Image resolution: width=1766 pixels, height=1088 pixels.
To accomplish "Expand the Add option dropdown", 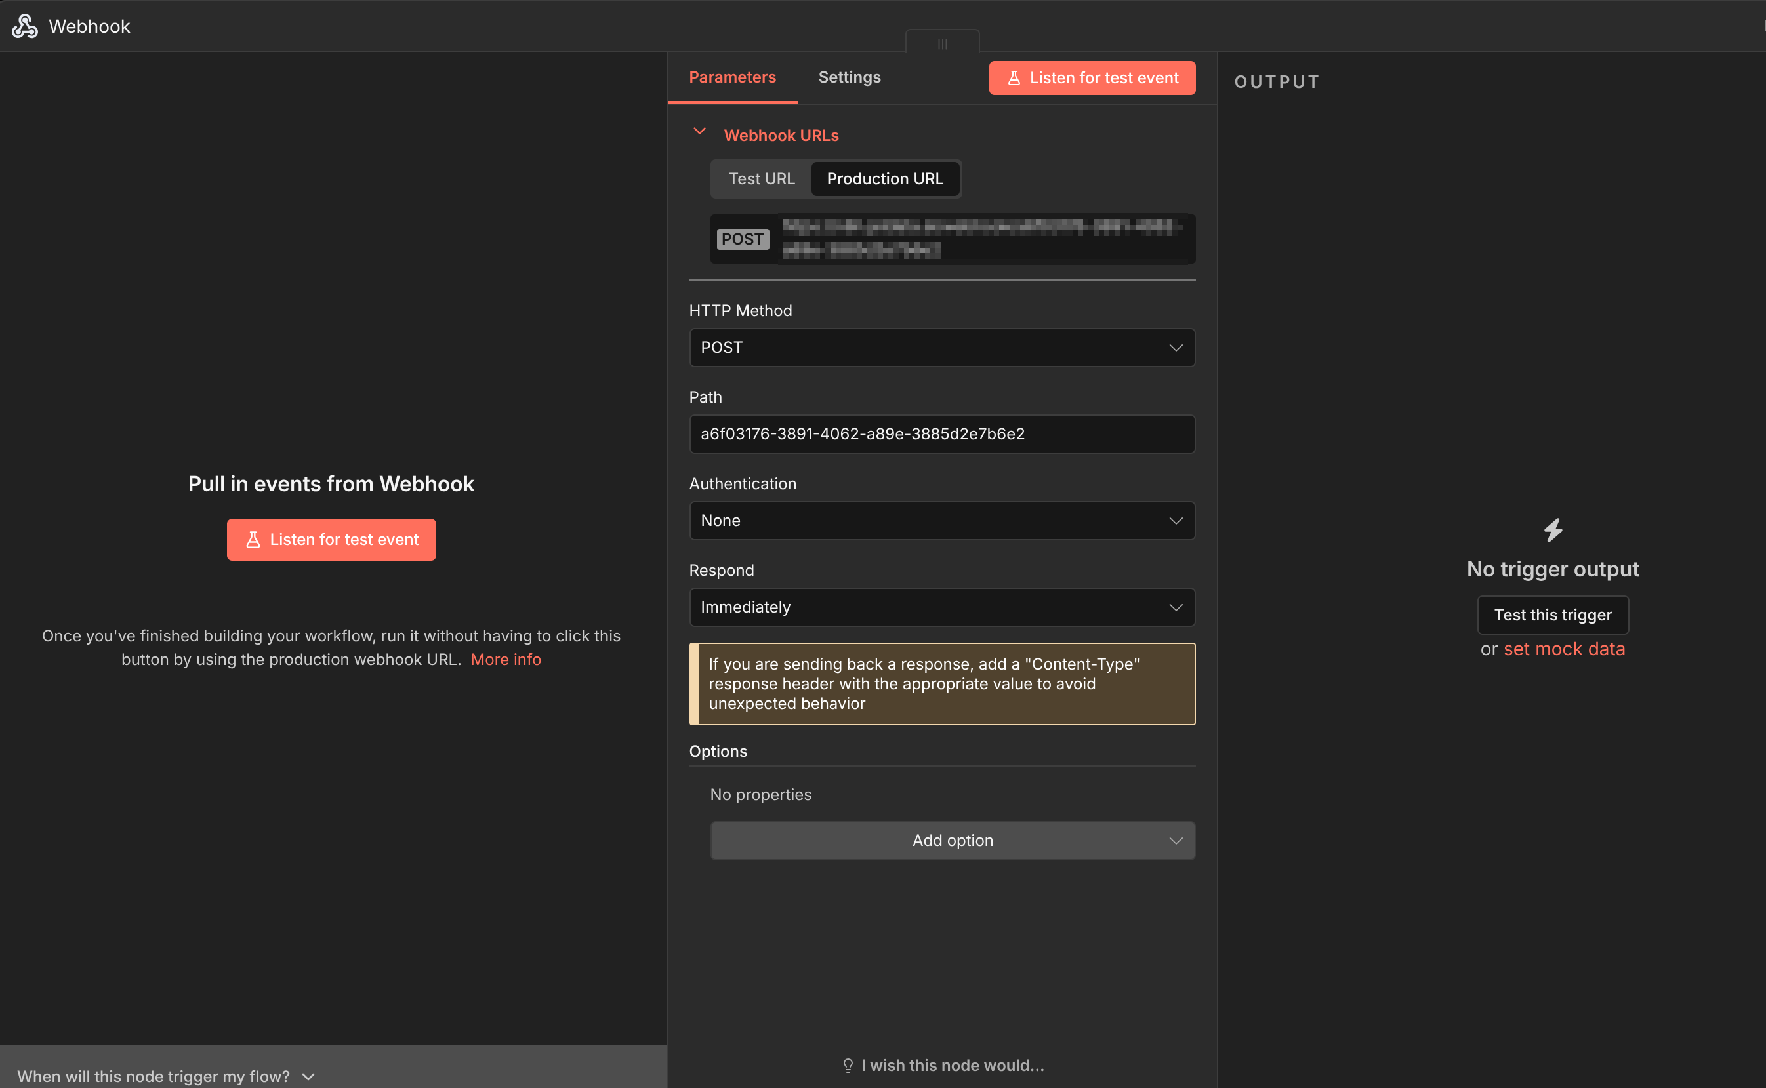I will [952, 839].
